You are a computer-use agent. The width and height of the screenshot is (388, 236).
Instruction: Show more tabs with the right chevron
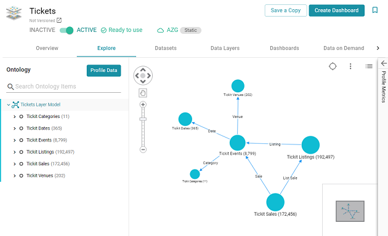378,48
